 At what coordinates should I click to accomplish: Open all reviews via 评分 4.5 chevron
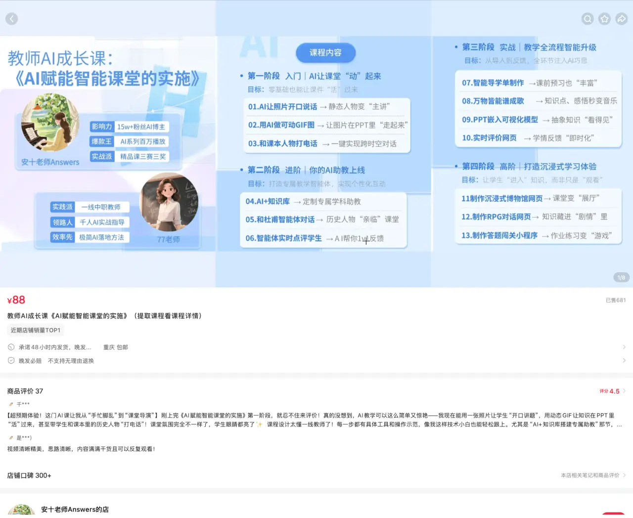(x=624, y=391)
